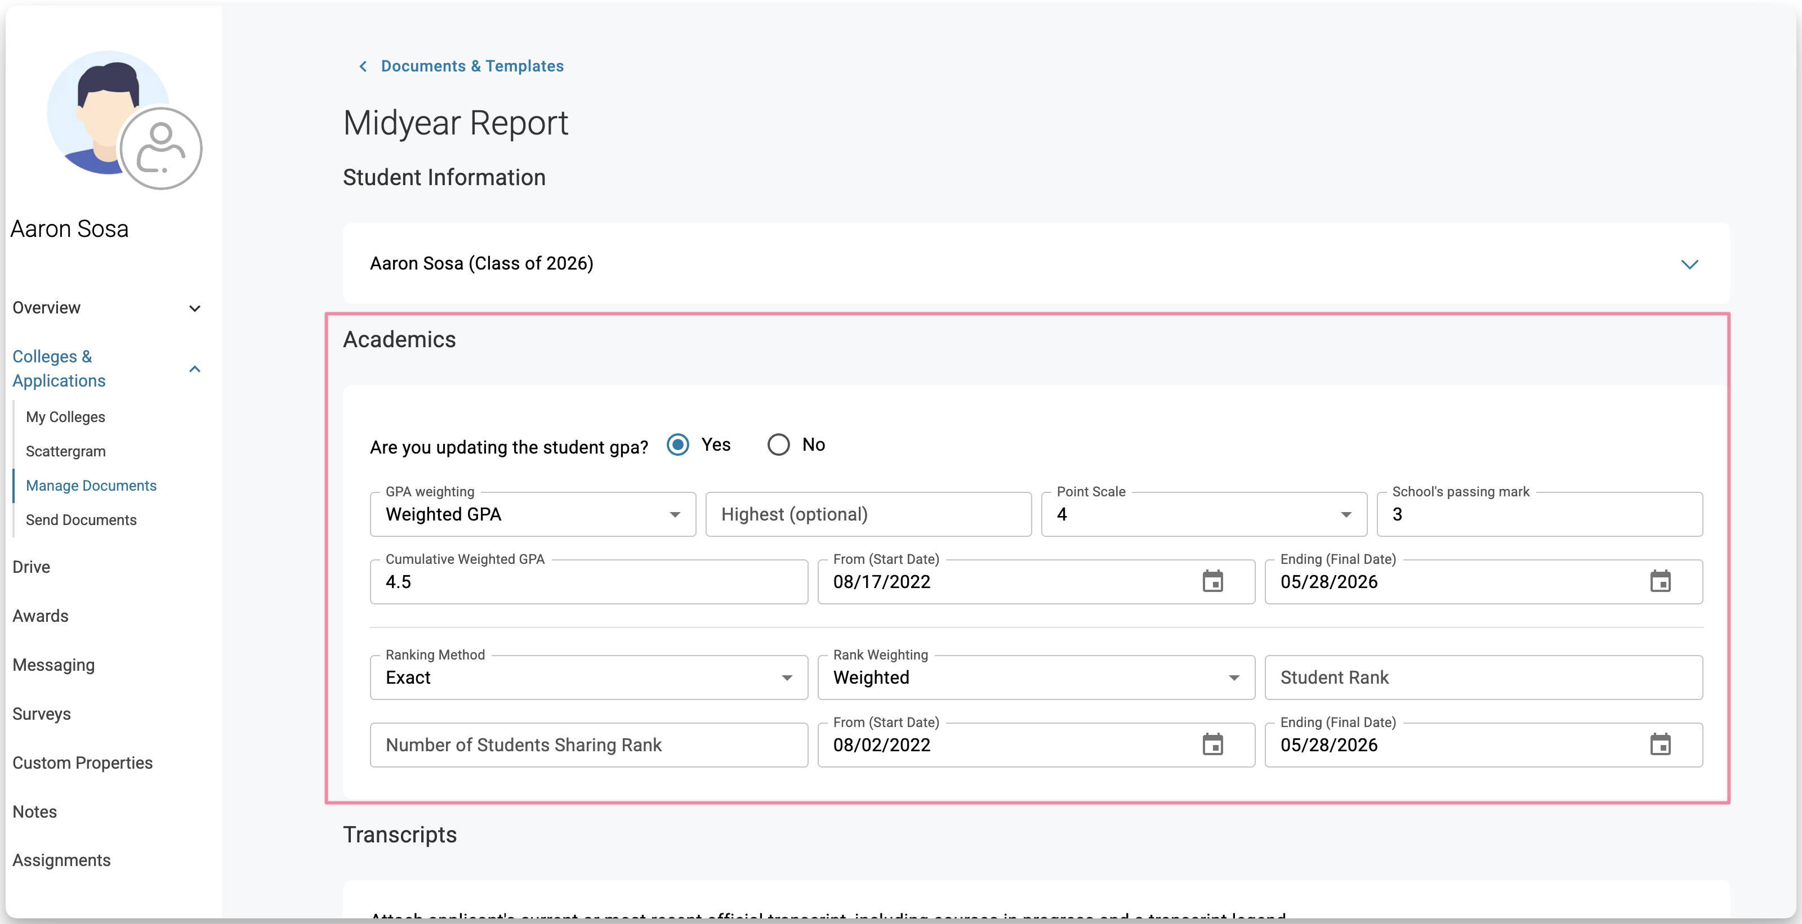Go to Send Documents in sidebar
Image resolution: width=1802 pixels, height=924 pixels.
(x=81, y=520)
